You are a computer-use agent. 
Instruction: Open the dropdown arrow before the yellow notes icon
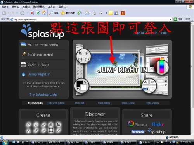106,13
